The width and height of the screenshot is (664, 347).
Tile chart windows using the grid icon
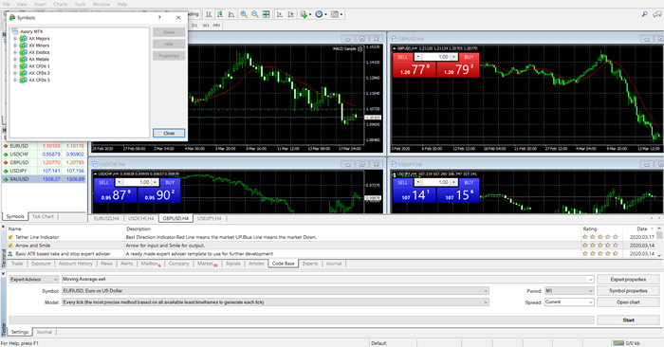(x=266, y=14)
